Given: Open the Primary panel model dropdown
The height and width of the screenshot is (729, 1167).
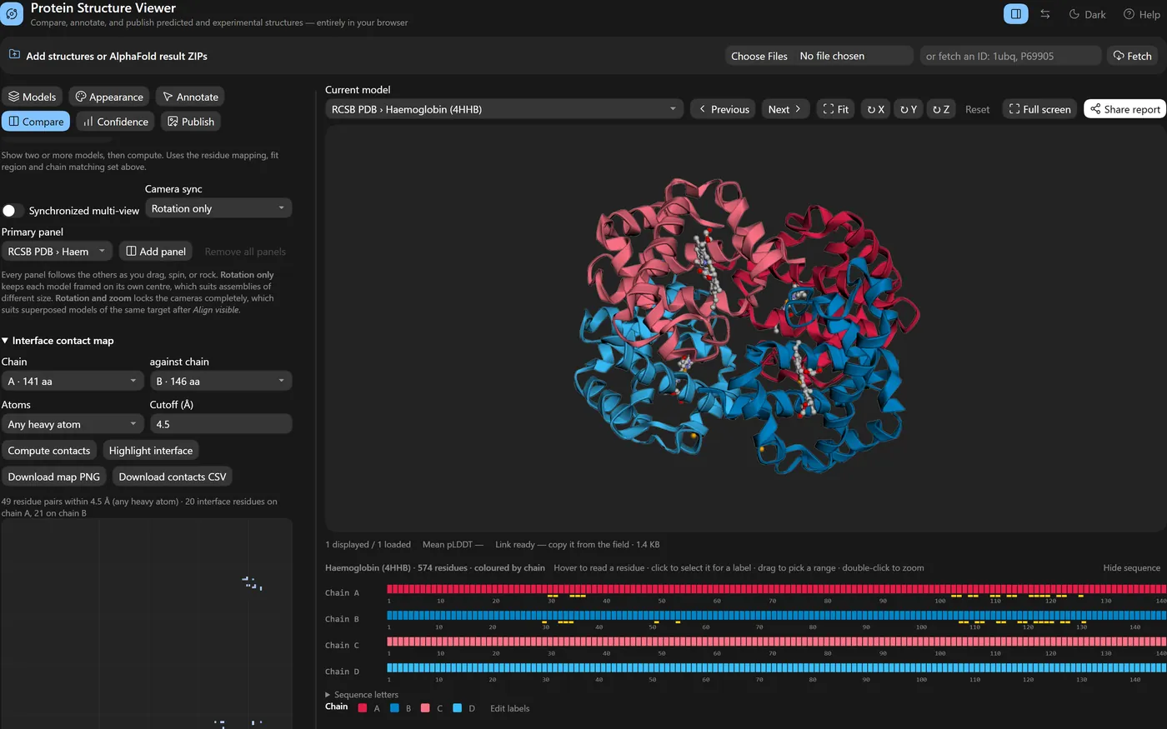Looking at the screenshot, I should [x=57, y=252].
